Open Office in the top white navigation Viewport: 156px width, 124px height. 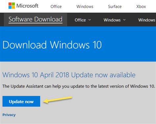(x=56, y=7)
